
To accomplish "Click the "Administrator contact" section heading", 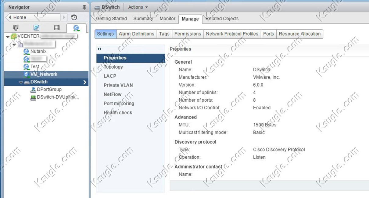I will pyautogui.click(x=198, y=167).
